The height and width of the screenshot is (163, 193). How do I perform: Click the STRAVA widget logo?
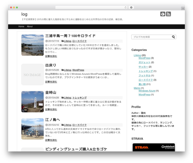pyautogui.click(x=142, y=148)
